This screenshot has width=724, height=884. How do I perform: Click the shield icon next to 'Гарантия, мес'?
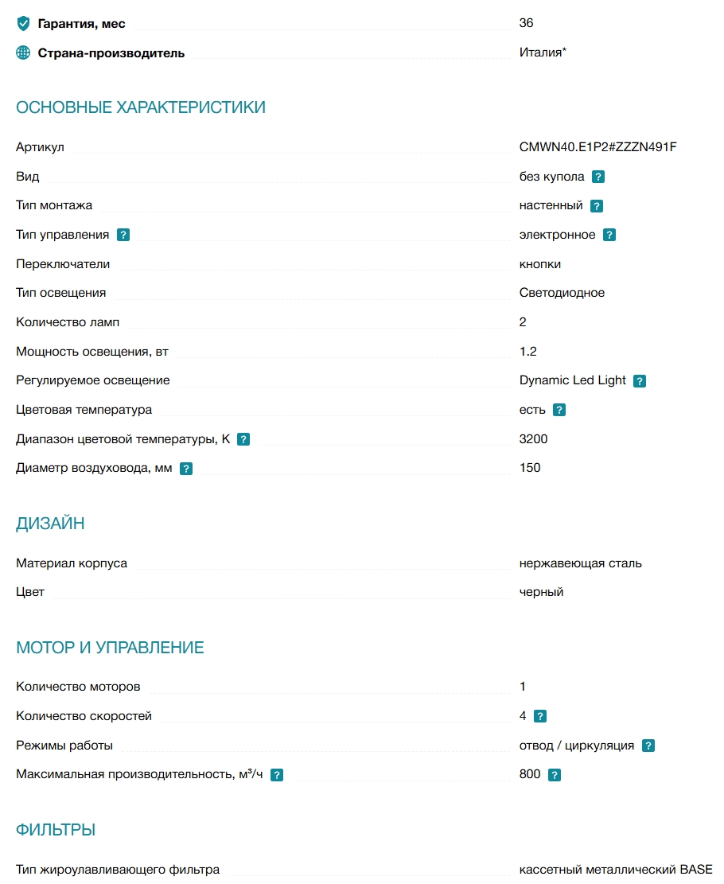(x=23, y=23)
